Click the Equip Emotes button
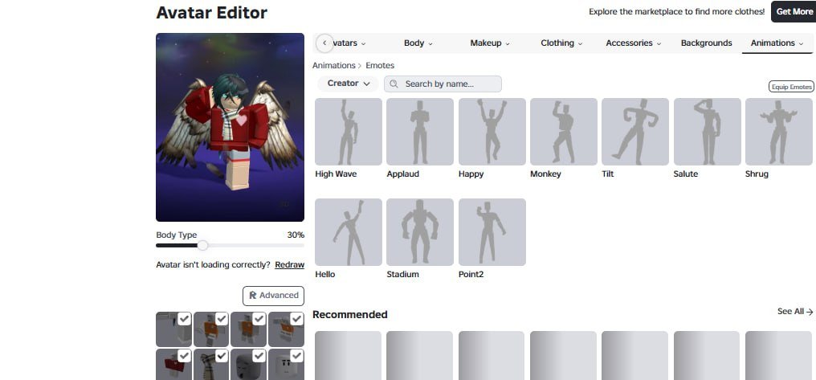The height and width of the screenshot is (380, 816). [791, 87]
